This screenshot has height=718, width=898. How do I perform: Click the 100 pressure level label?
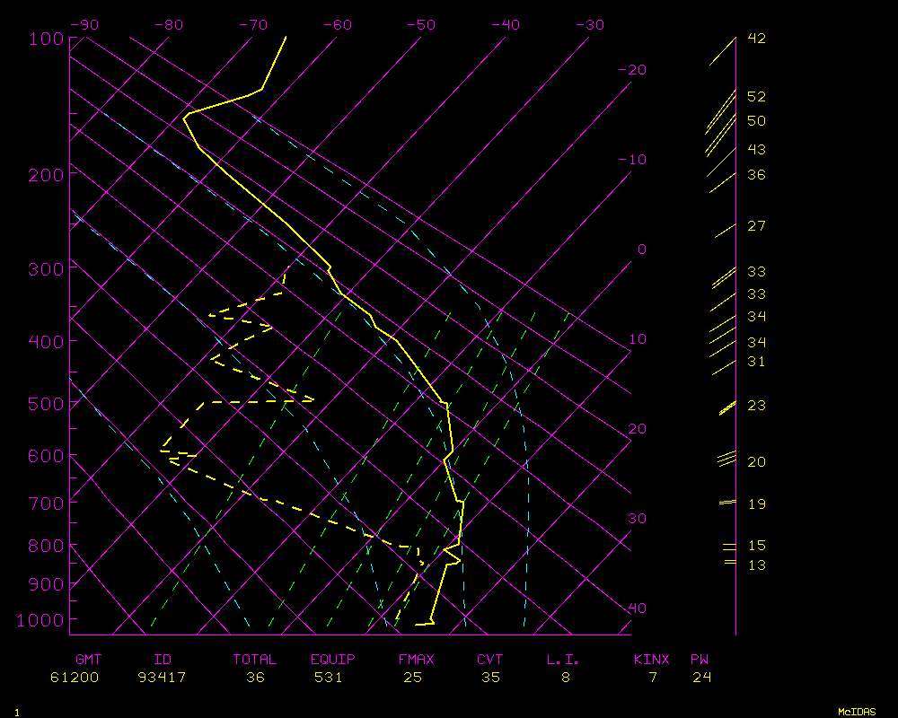pos(45,39)
